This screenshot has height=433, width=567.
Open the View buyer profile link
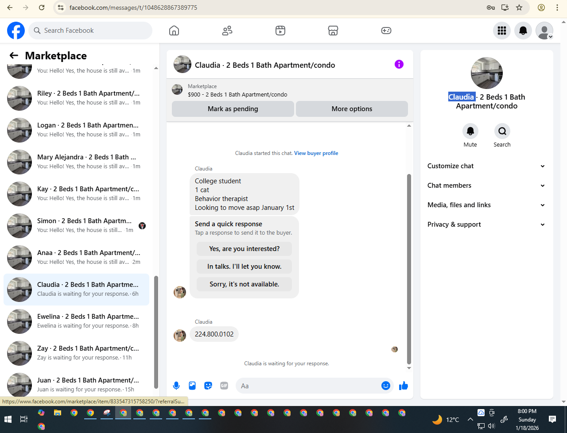[x=316, y=153]
